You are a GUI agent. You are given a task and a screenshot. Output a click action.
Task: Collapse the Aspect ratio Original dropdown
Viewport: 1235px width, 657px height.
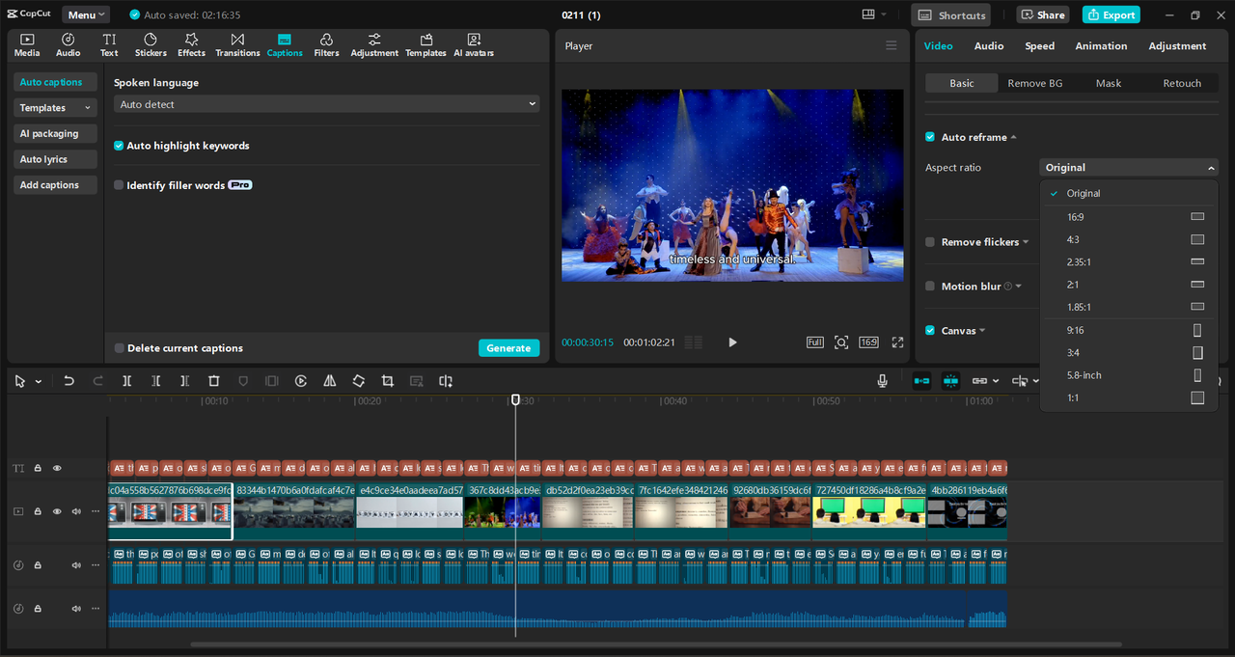pyautogui.click(x=1129, y=168)
